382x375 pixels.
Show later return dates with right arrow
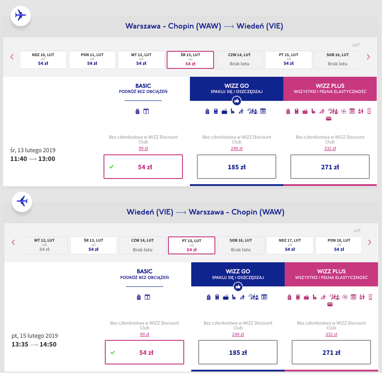coord(369,243)
